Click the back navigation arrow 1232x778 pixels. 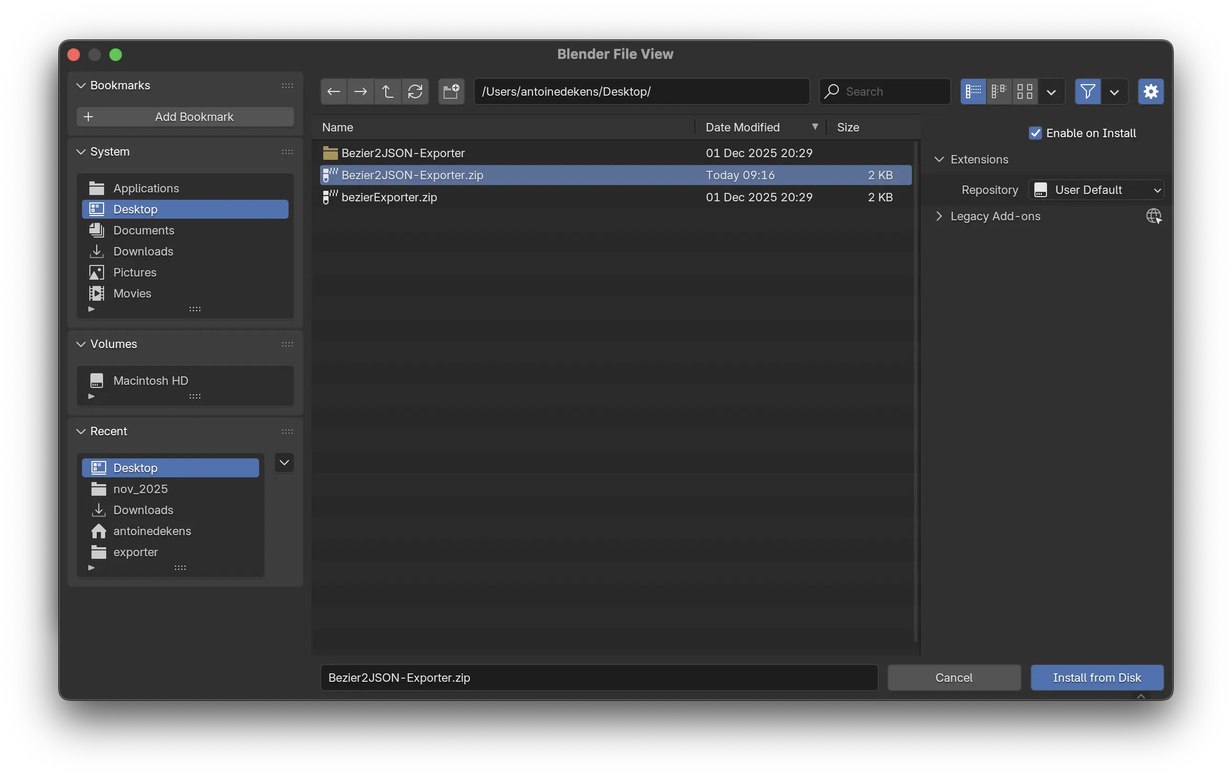click(333, 91)
